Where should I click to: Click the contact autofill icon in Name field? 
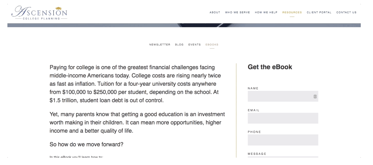315,96
